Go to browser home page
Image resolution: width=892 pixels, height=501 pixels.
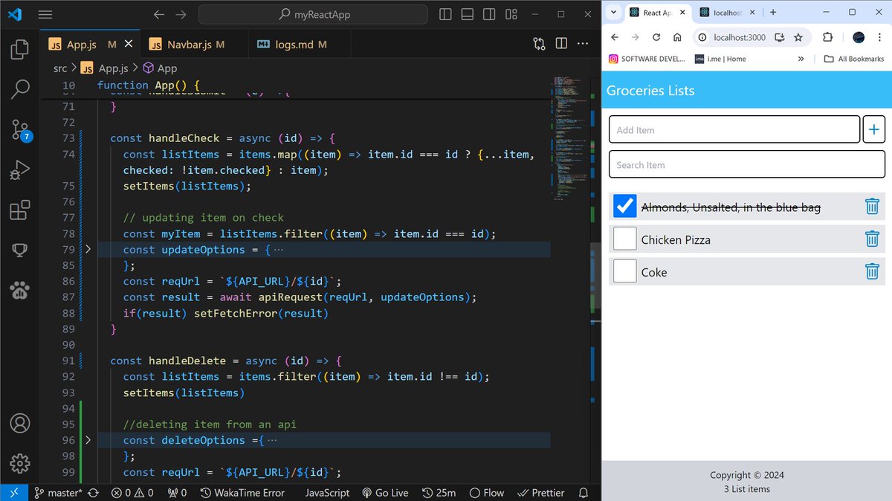point(677,37)
